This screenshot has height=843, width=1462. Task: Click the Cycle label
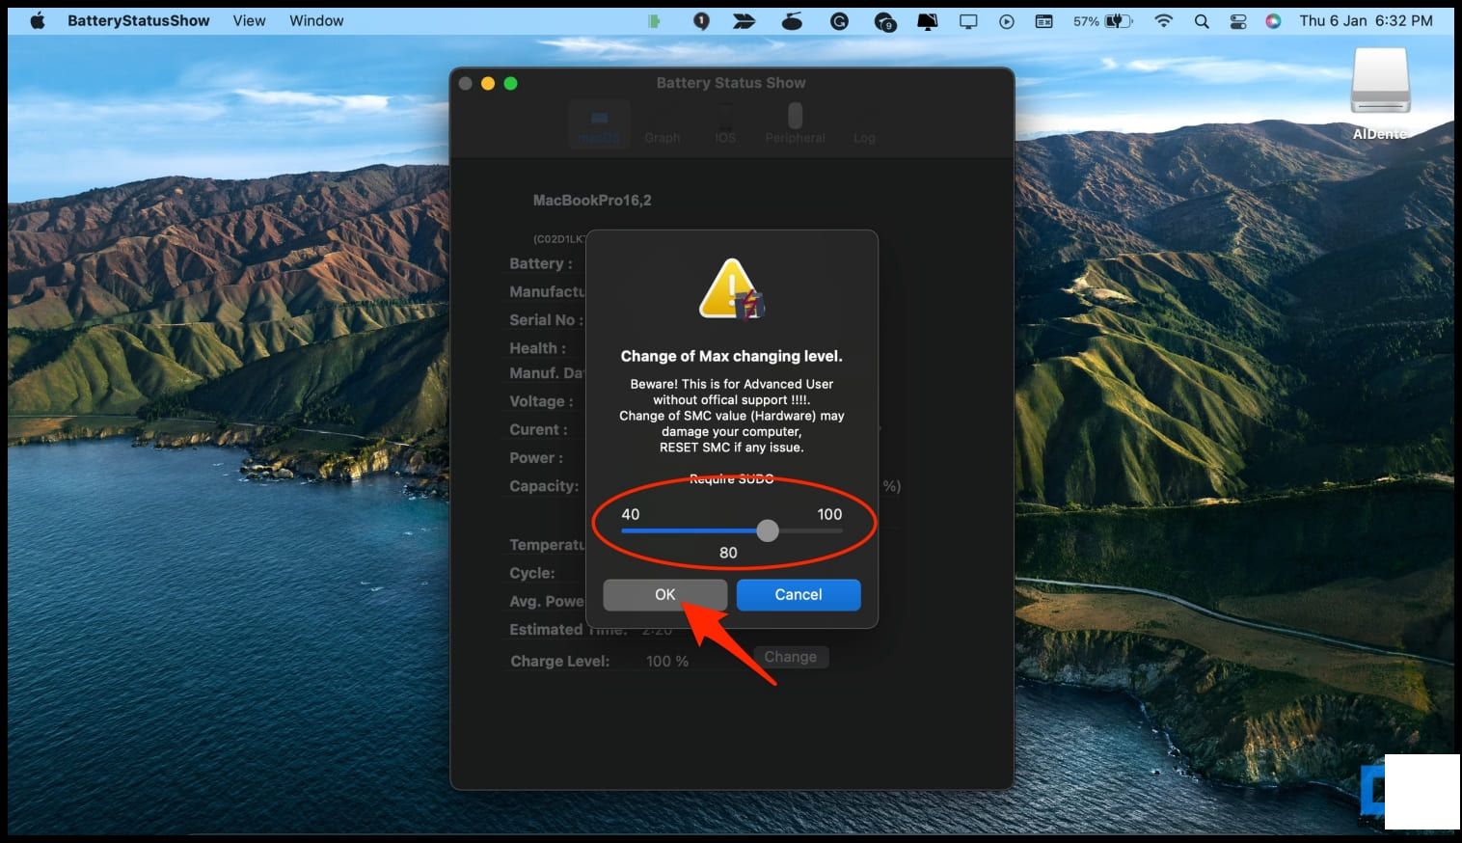532,573
